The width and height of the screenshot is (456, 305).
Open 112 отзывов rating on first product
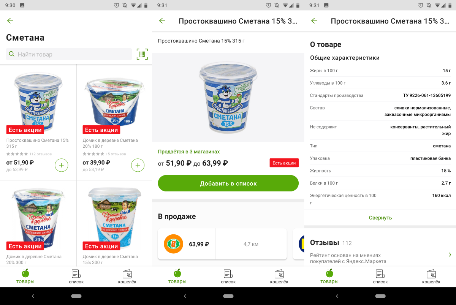(x=29, y=154)
